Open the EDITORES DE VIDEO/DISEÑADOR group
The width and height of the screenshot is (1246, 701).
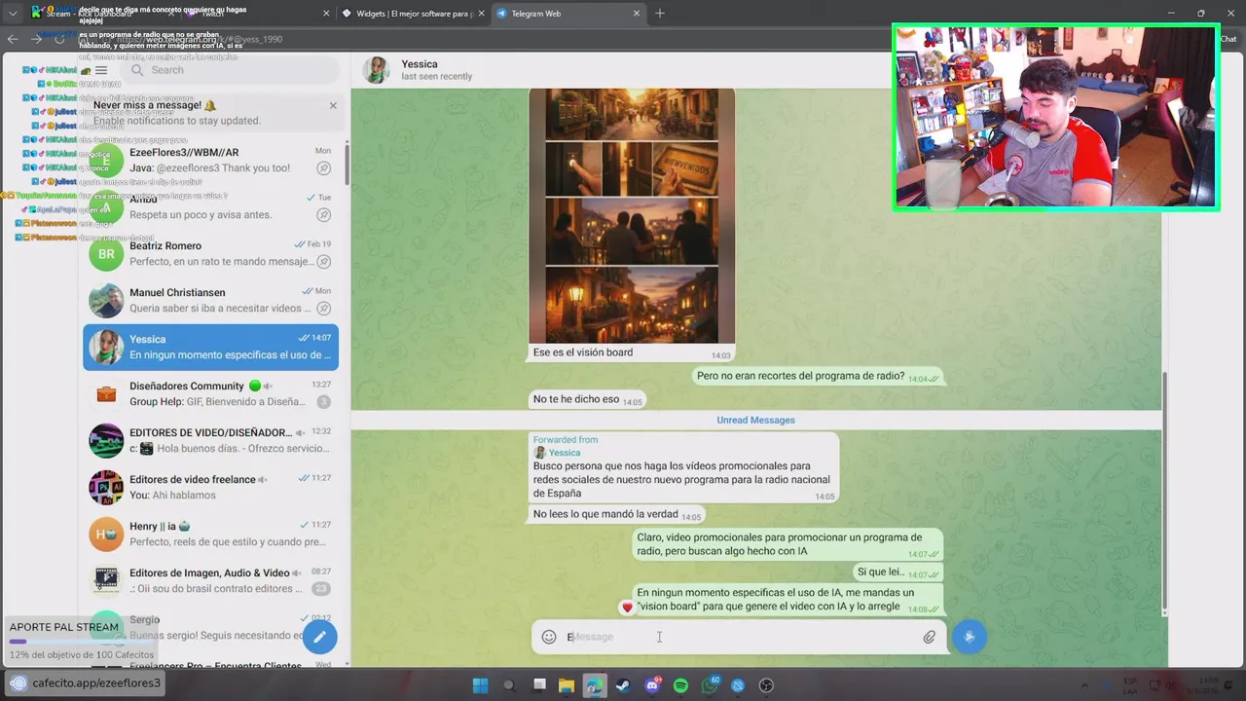210,440
